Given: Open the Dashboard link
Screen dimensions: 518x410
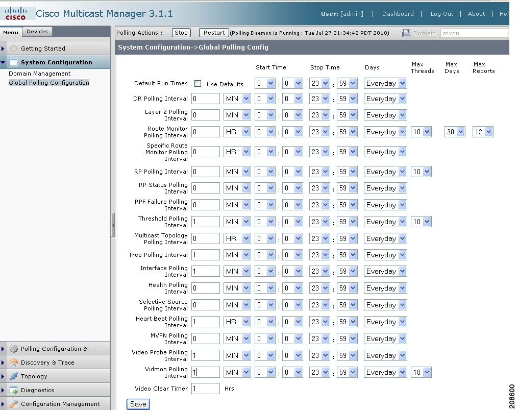Looking at the screenshot, I should coord(398,14).
